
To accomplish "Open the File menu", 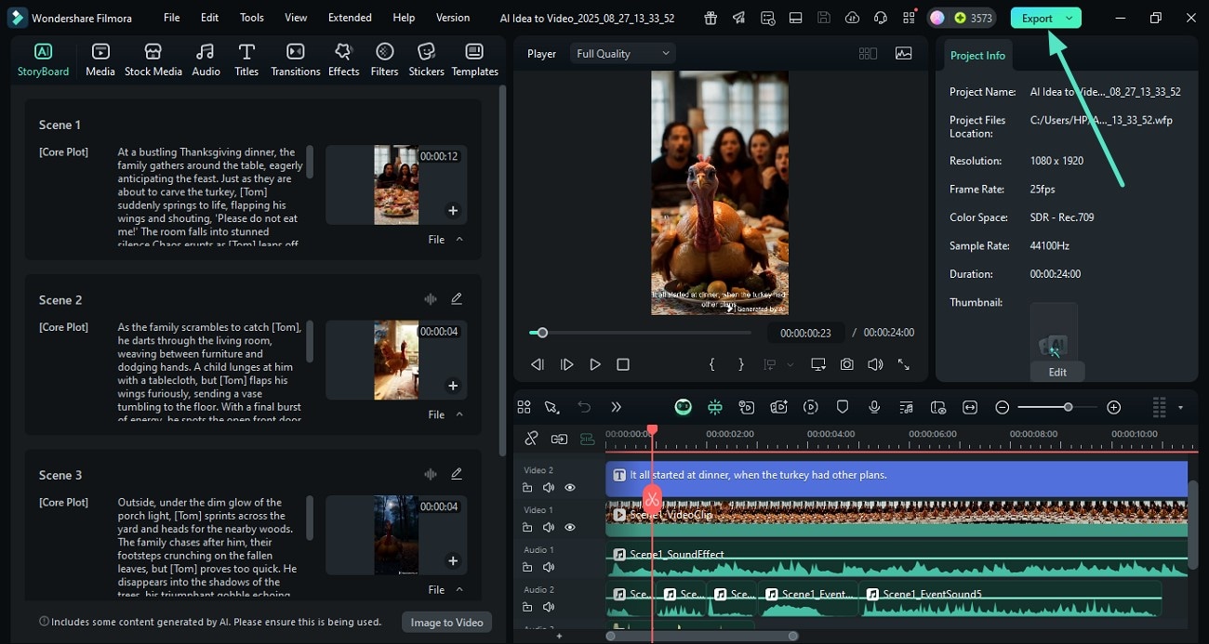I will pos(172,18).
